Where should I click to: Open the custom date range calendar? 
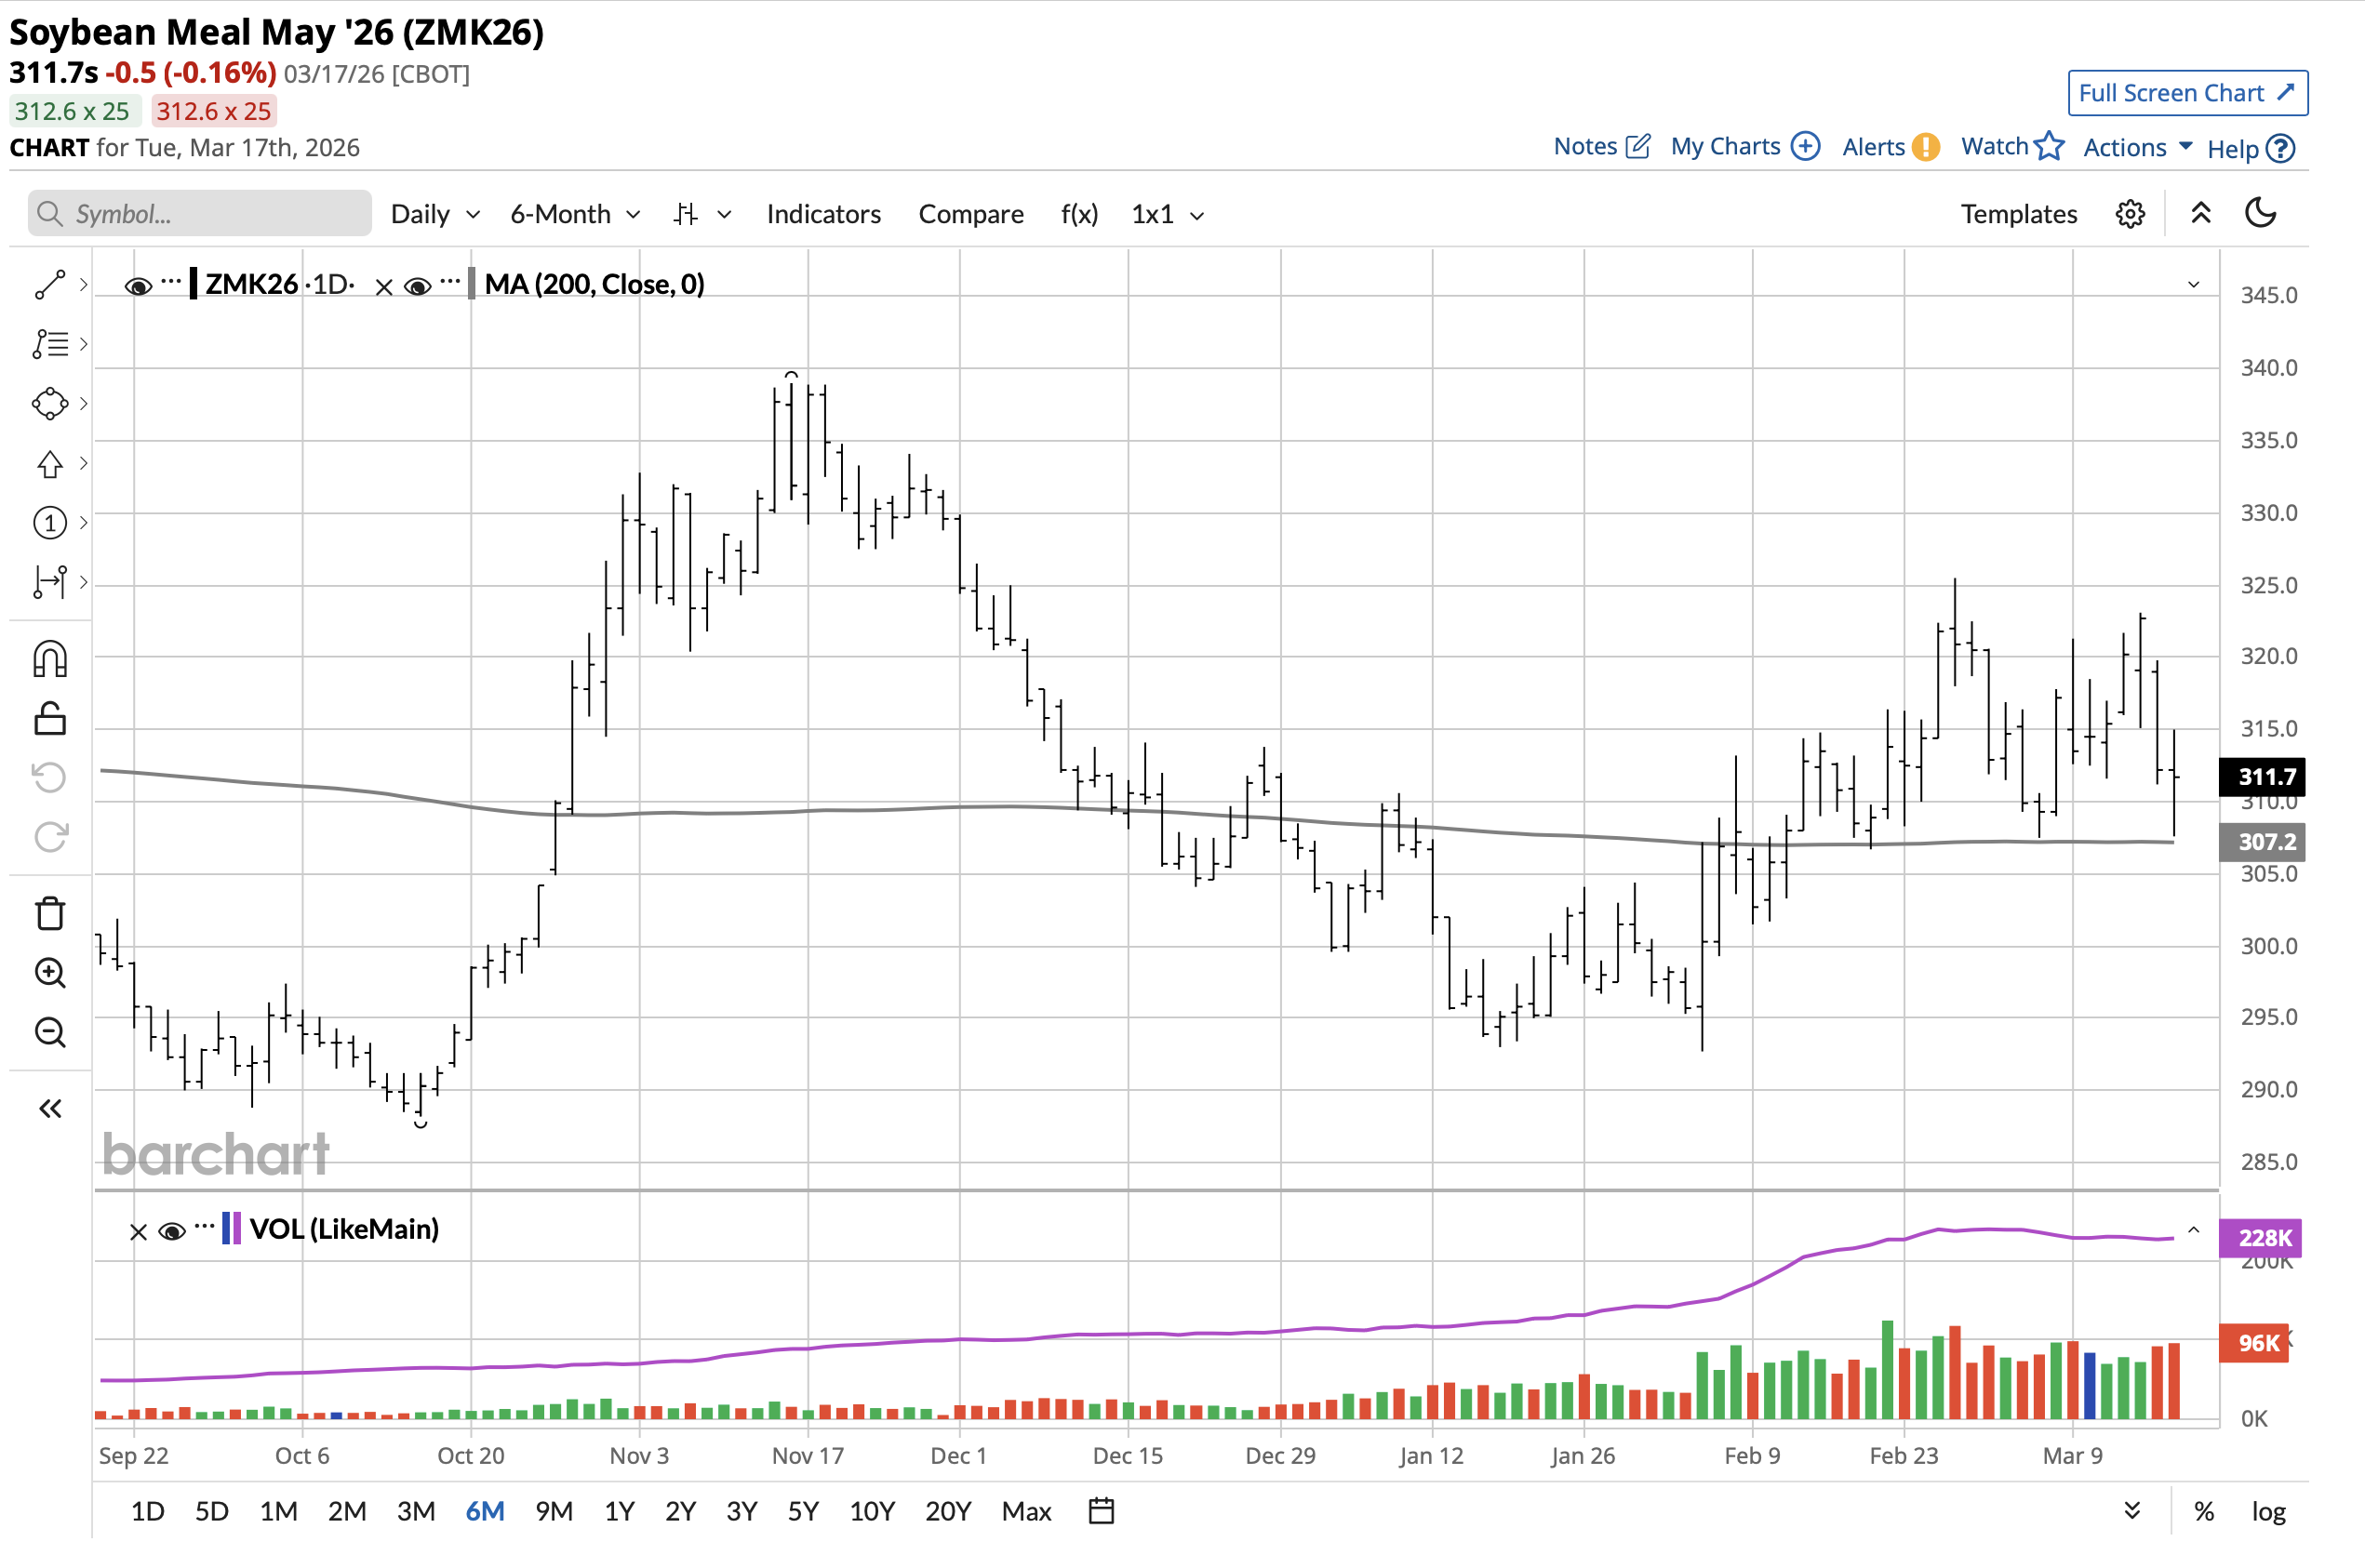click(1101, 1510)
